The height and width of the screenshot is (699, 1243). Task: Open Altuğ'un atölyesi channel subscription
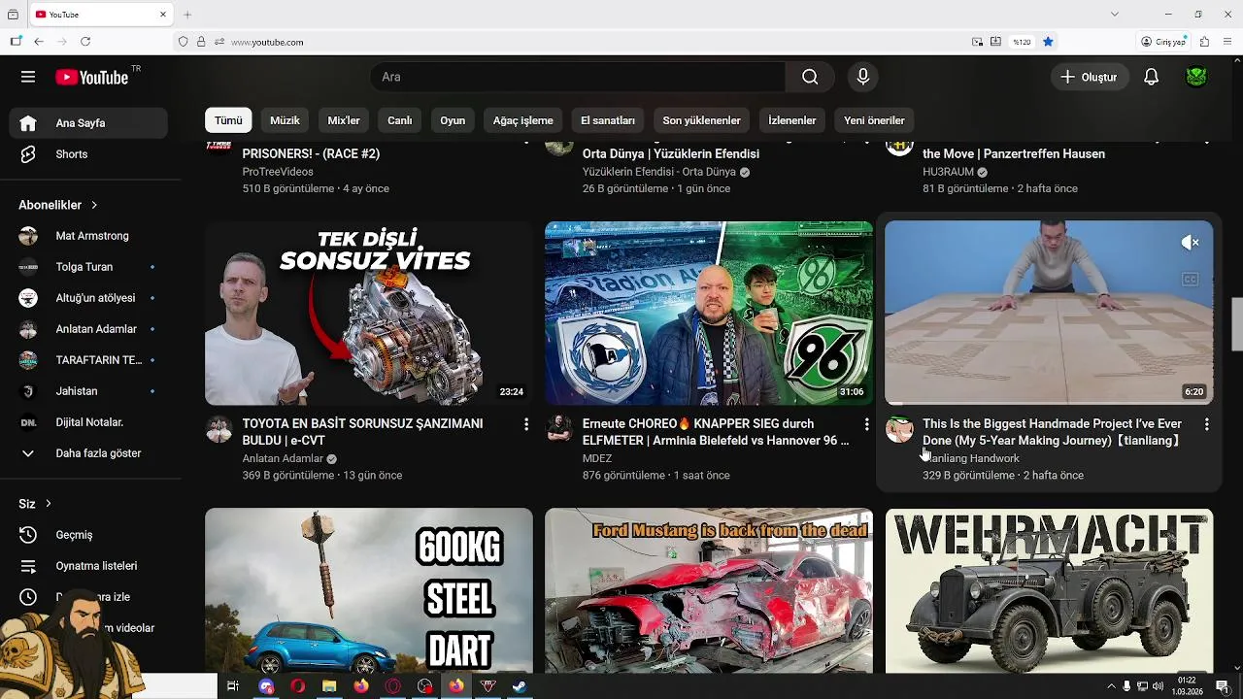click(x=88, y=298)
